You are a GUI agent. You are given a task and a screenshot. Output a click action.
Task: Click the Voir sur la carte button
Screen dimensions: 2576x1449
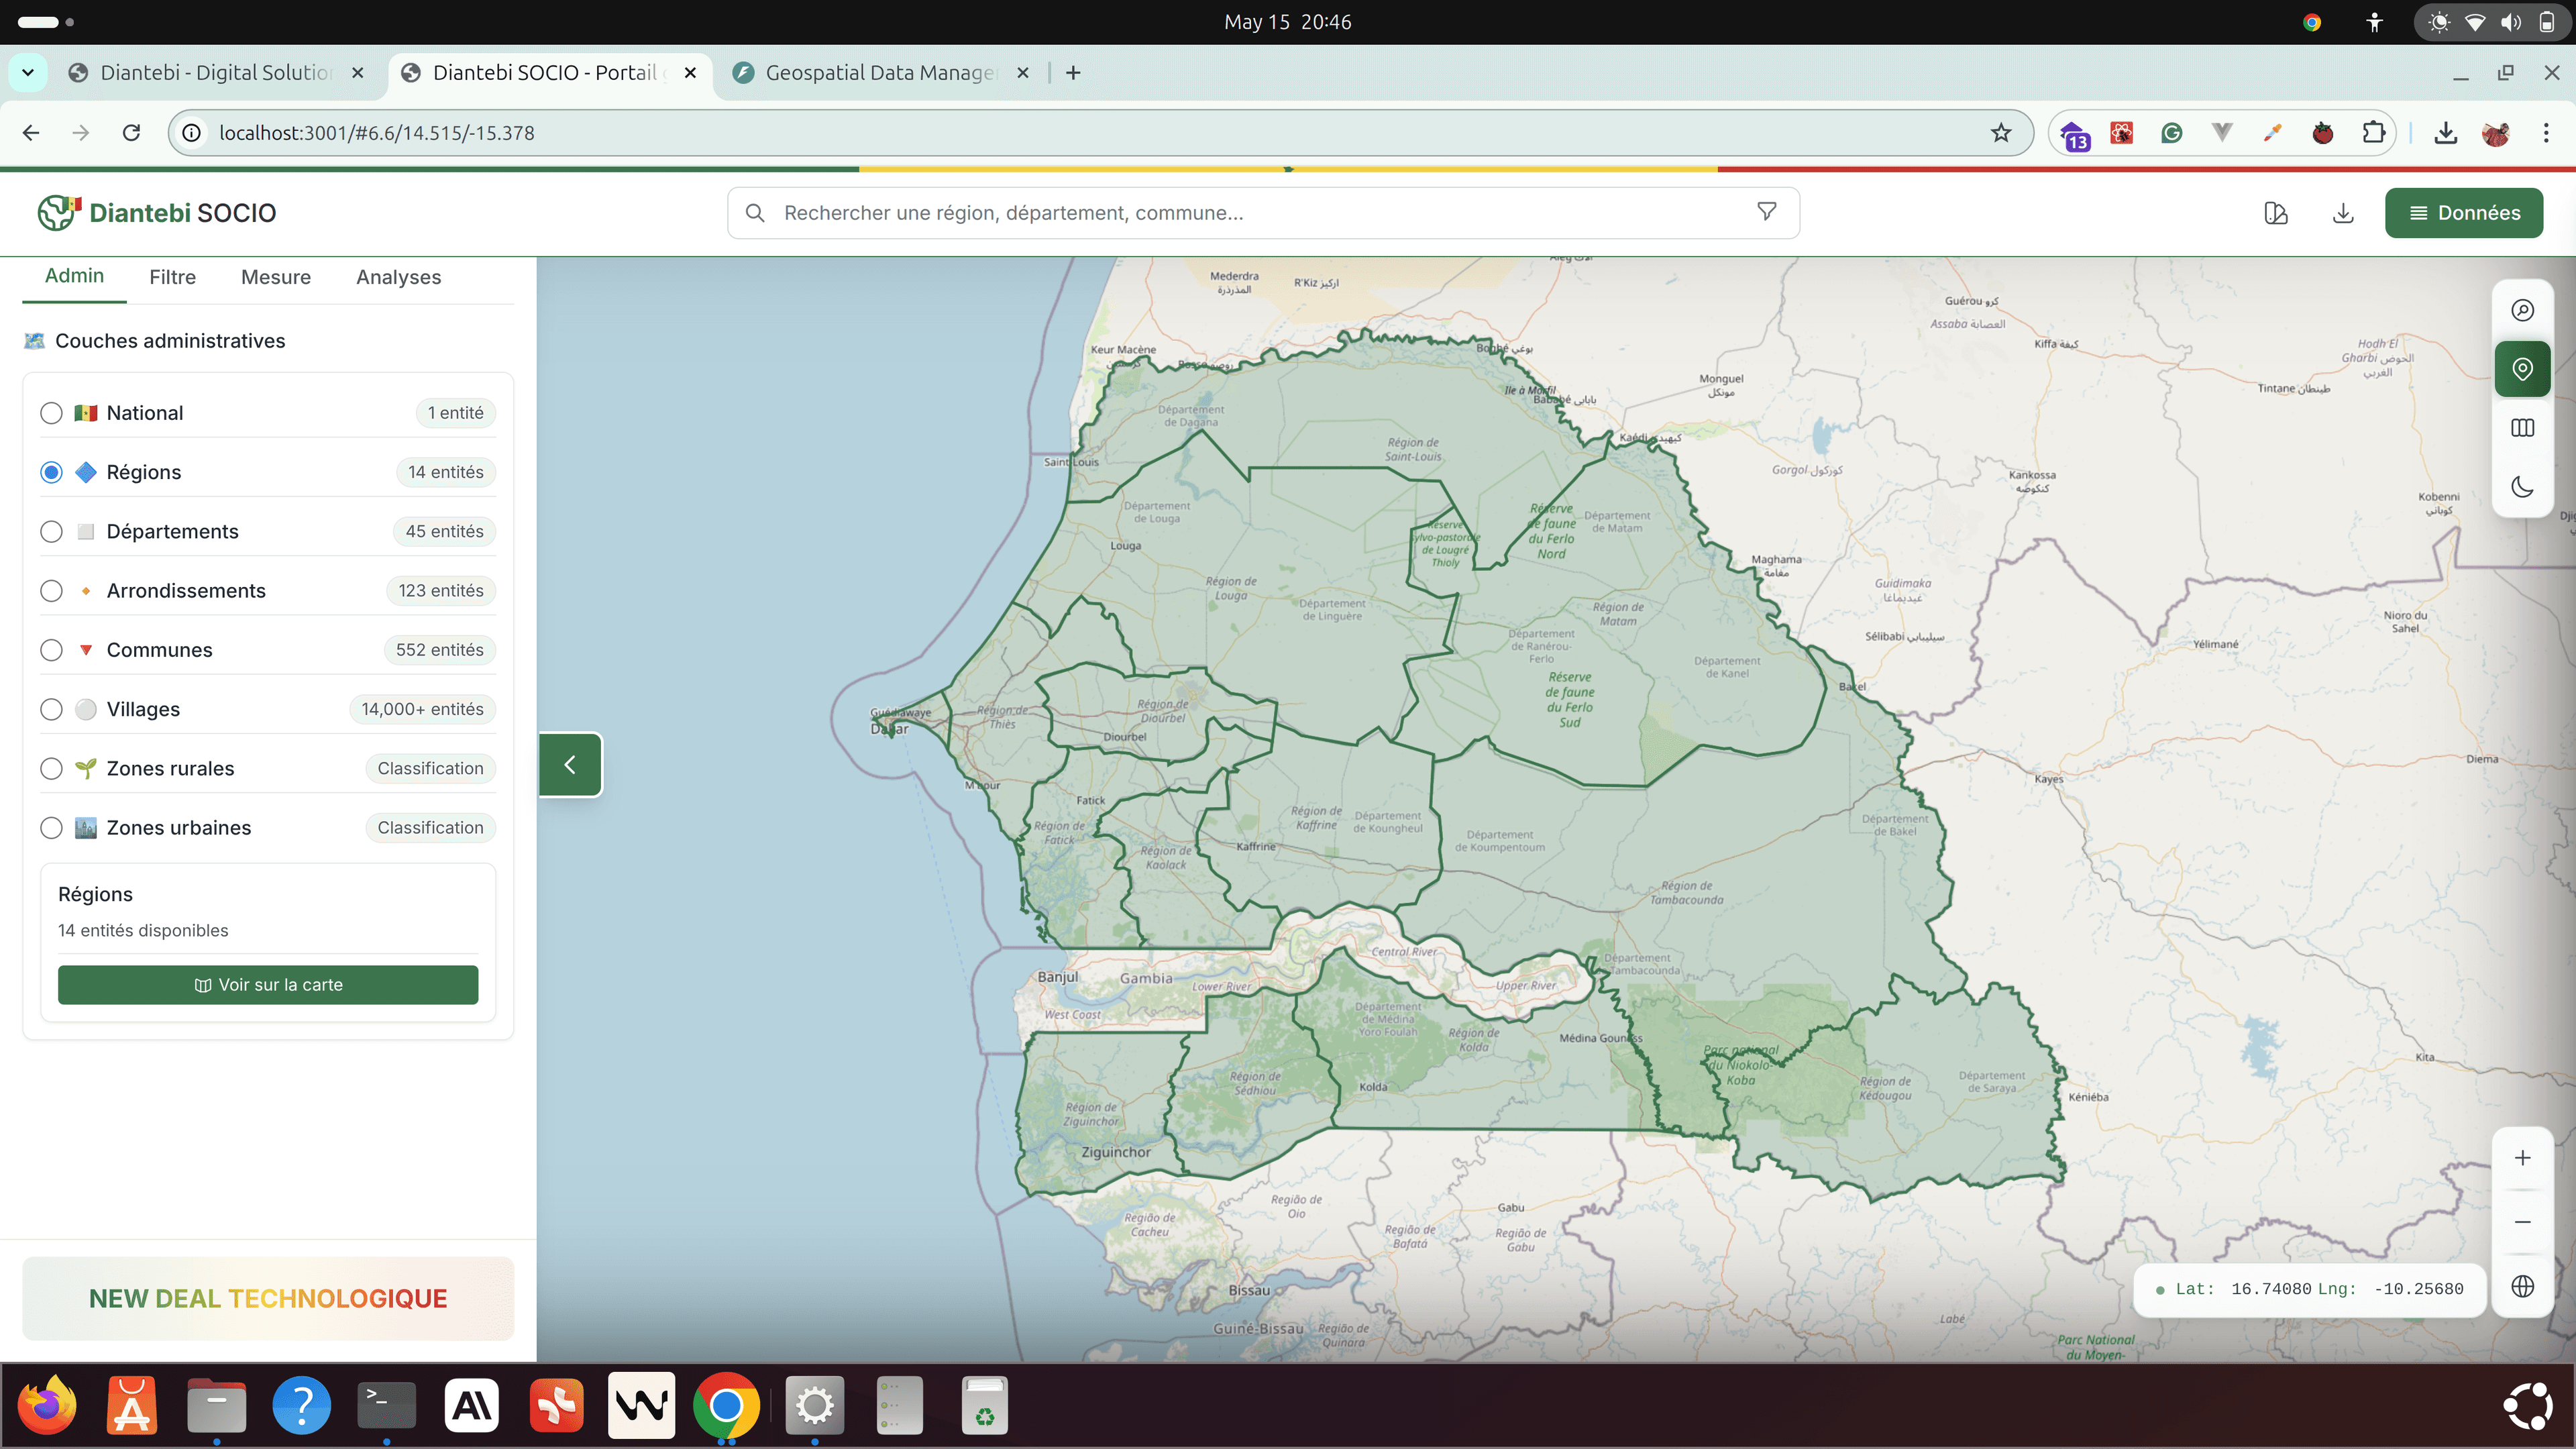click(x=268, y=985)
